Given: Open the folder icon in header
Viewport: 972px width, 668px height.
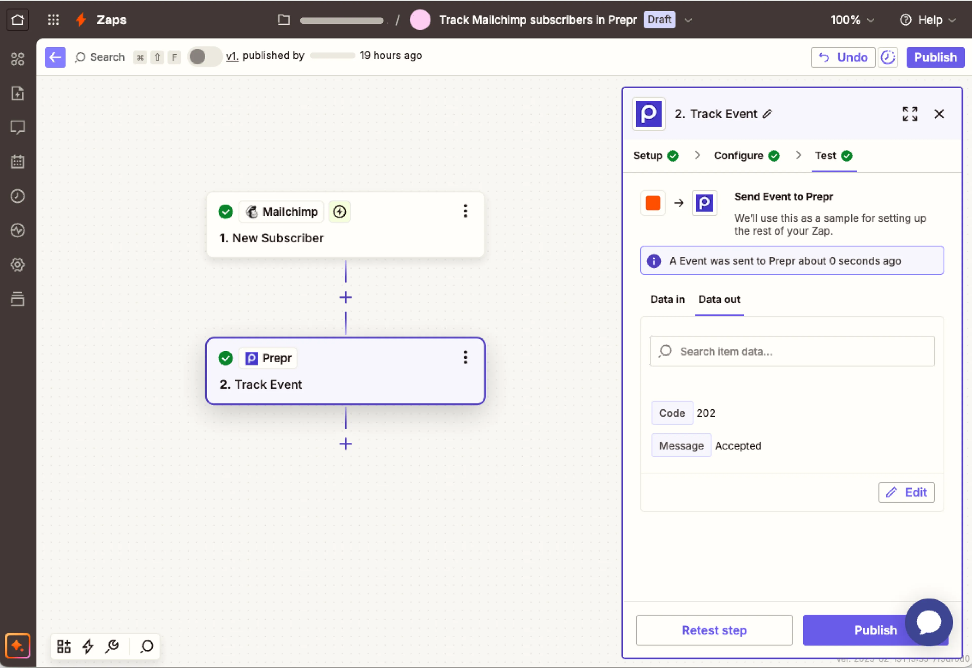Looking at the screenshot, I should 284,20.
